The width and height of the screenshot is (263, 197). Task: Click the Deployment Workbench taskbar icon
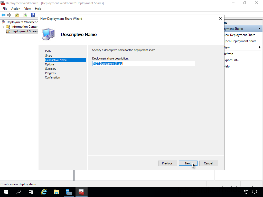coord(81,192)
